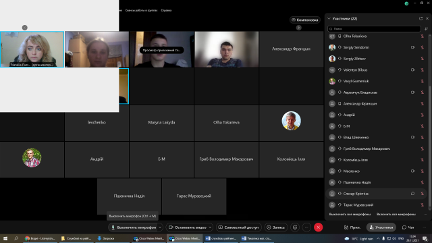Click camera icon next to Valentyn Bilous
The width and height of the screenshot is (432, 243).
[412, 70]
